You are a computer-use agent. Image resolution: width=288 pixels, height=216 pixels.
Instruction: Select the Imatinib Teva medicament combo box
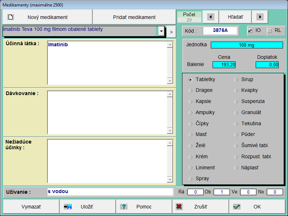83,31
